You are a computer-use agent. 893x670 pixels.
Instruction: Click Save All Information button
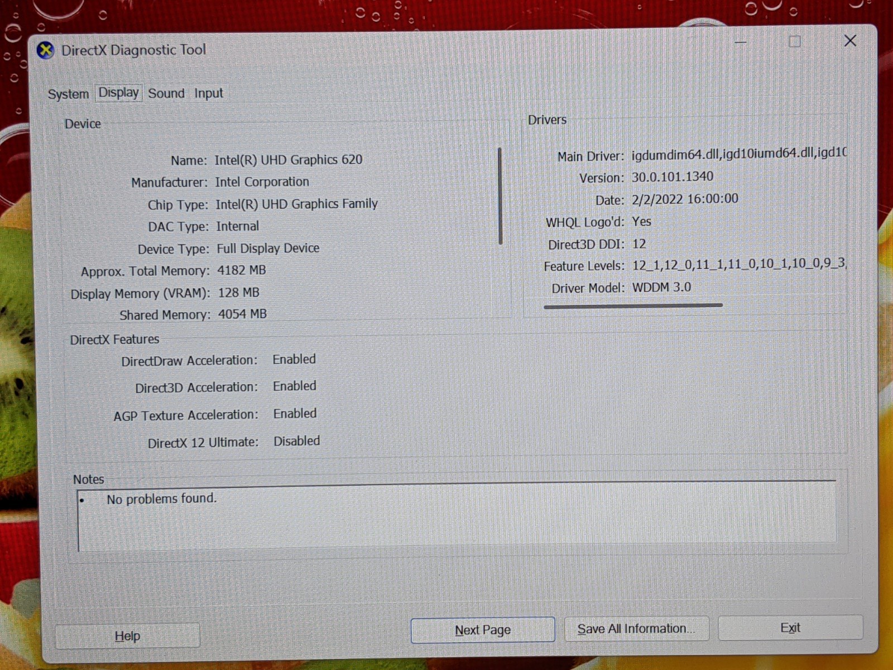coord(636,629)
